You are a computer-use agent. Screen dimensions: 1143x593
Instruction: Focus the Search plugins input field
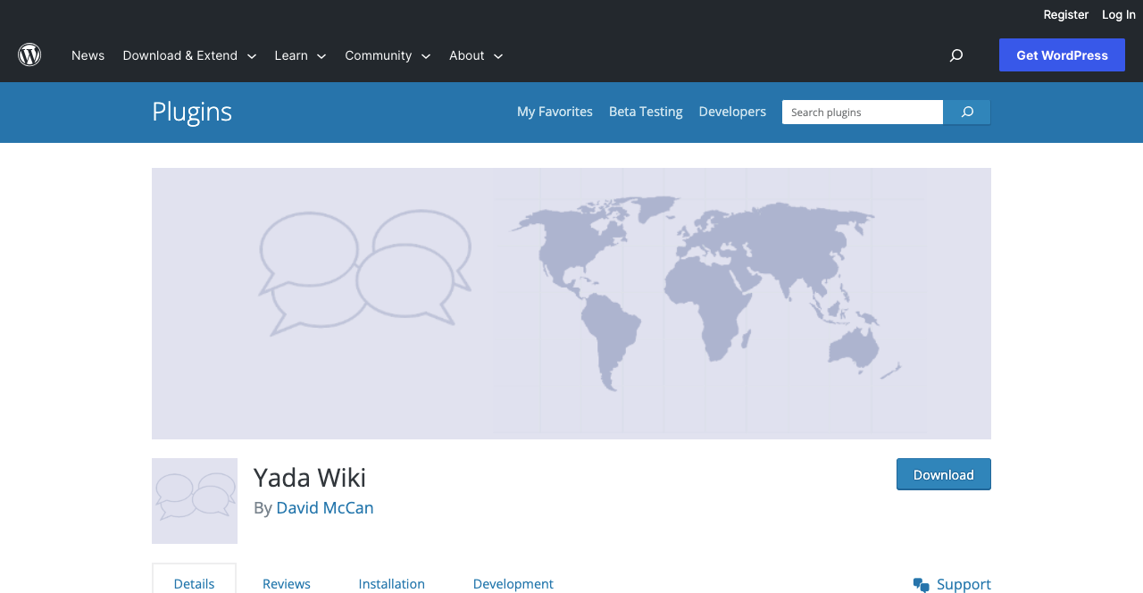coord(863,112)
